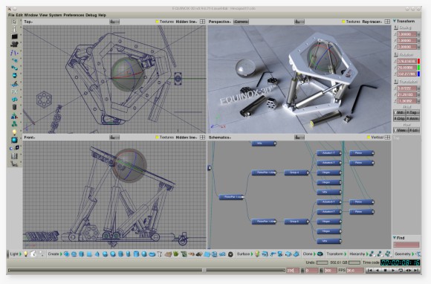Open the Front view name dropdown

[30, 138]
